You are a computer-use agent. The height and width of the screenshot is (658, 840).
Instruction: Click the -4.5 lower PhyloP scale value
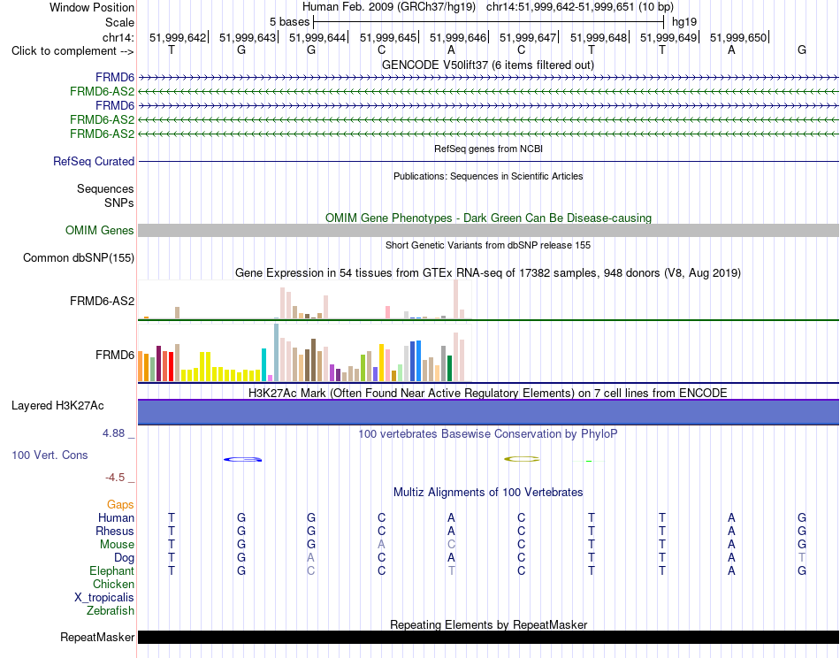115,477
